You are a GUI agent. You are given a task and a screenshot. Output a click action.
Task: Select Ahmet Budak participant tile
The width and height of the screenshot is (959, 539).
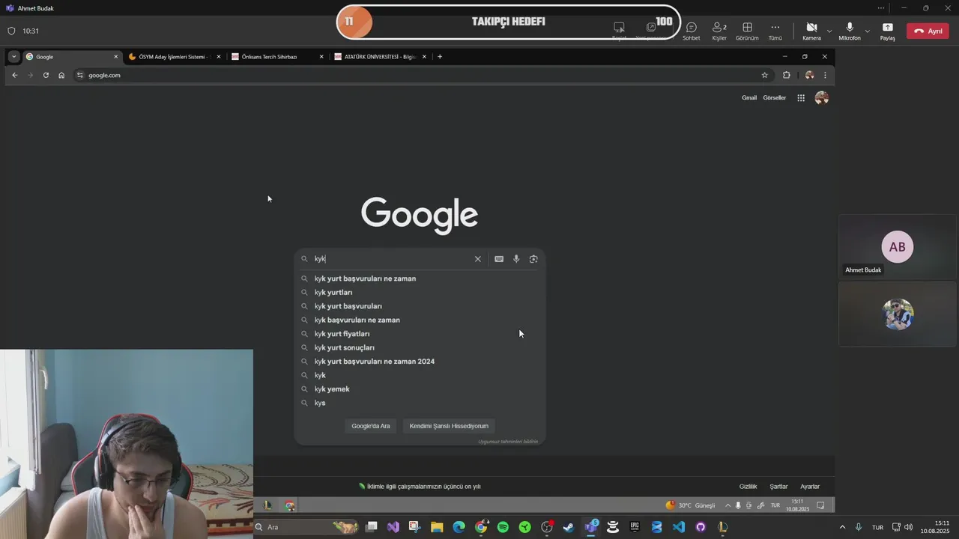click(x=898, y=247)
